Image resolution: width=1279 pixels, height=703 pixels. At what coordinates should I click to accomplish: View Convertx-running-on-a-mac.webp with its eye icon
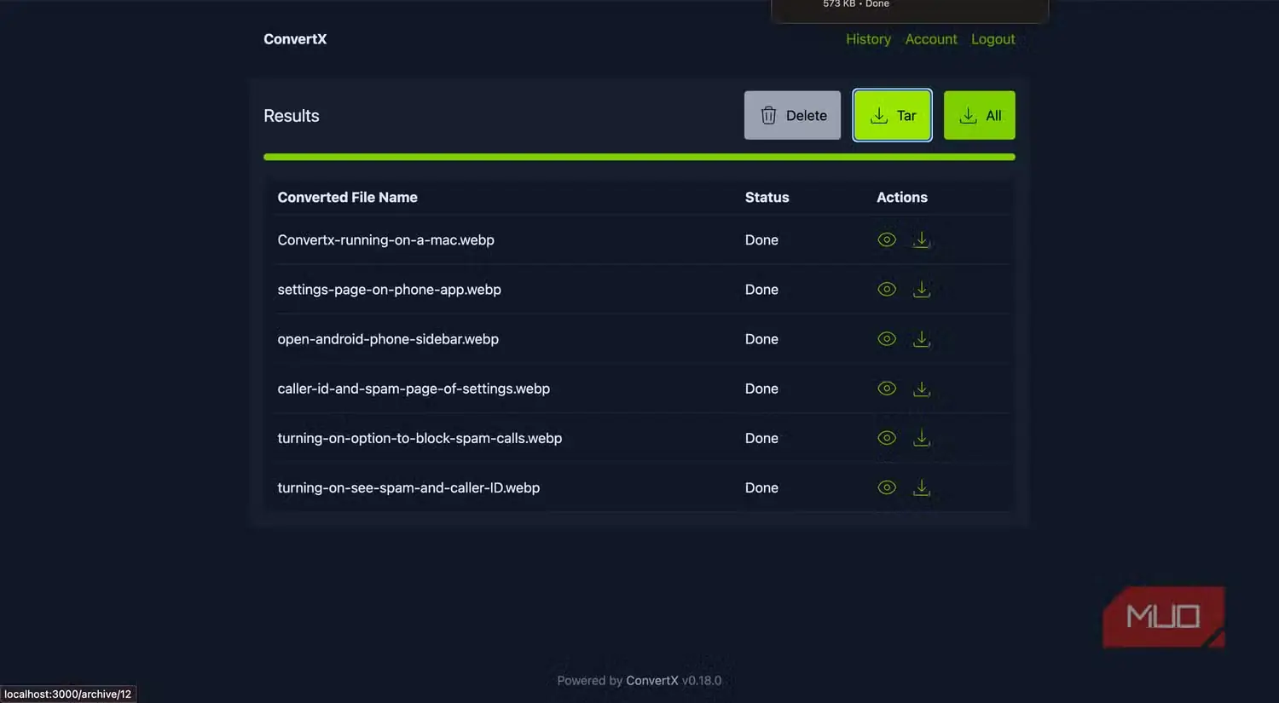tap(887, 240)
